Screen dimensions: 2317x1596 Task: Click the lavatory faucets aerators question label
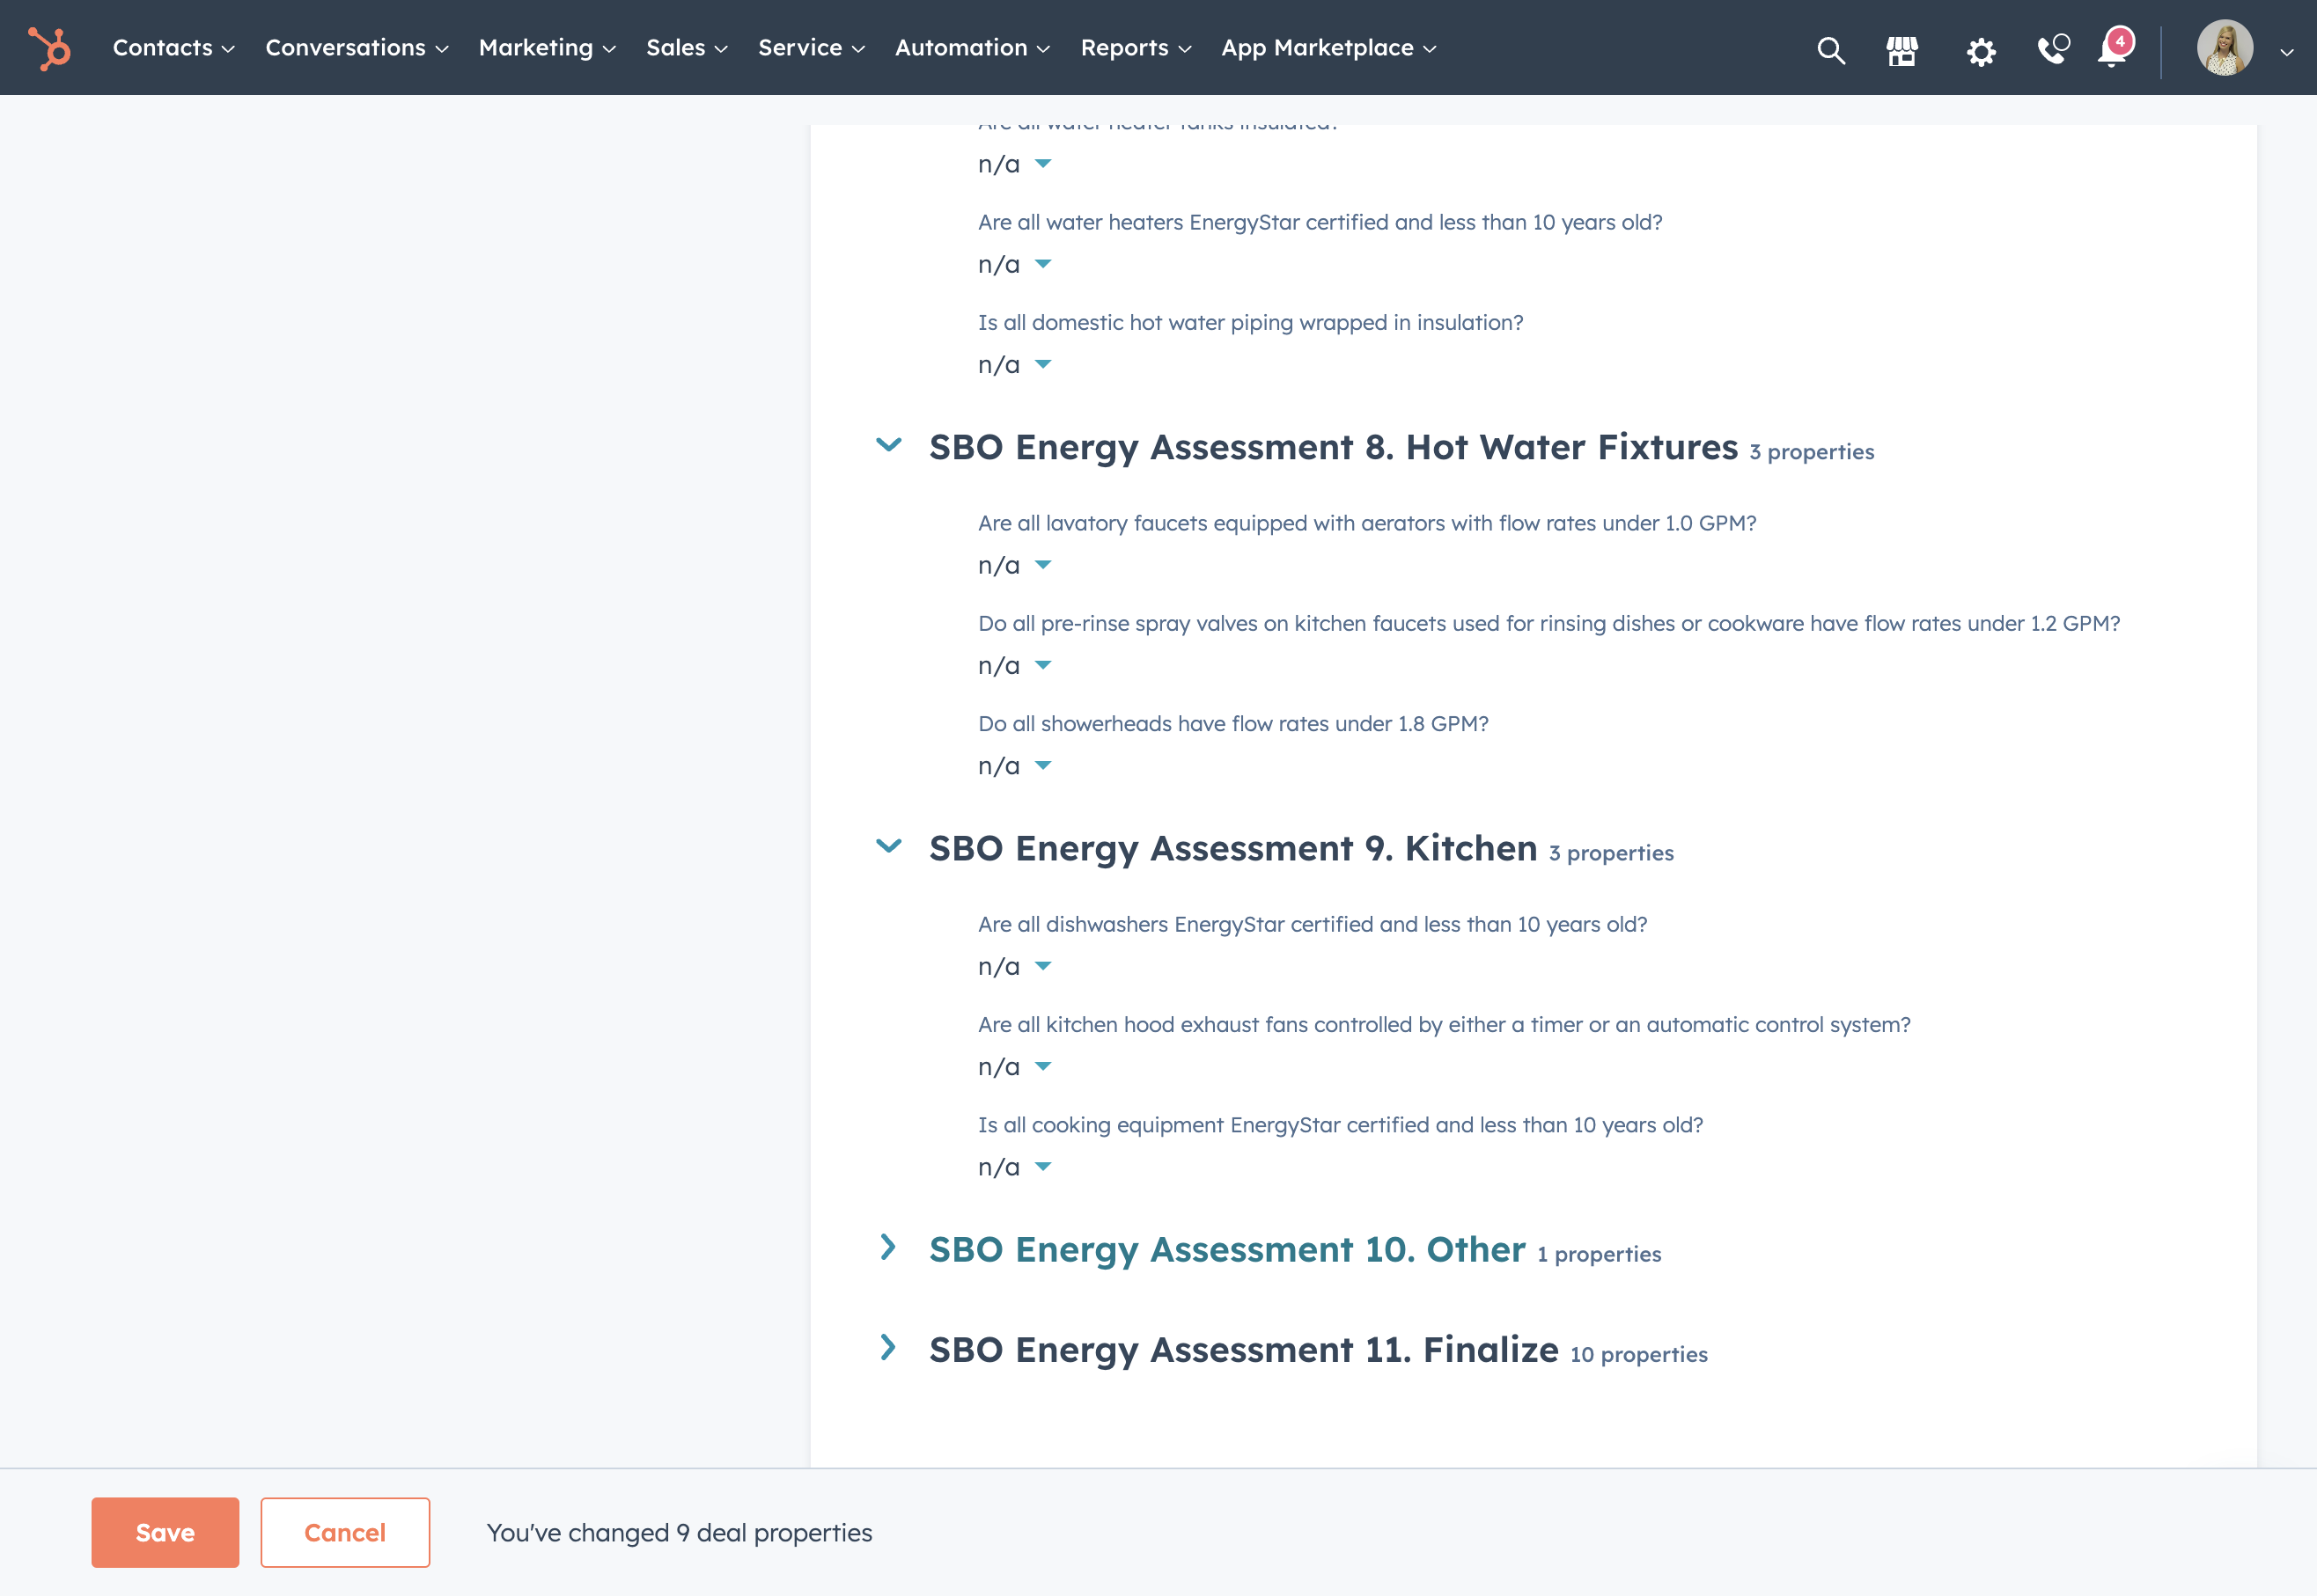coord(1366,523)
